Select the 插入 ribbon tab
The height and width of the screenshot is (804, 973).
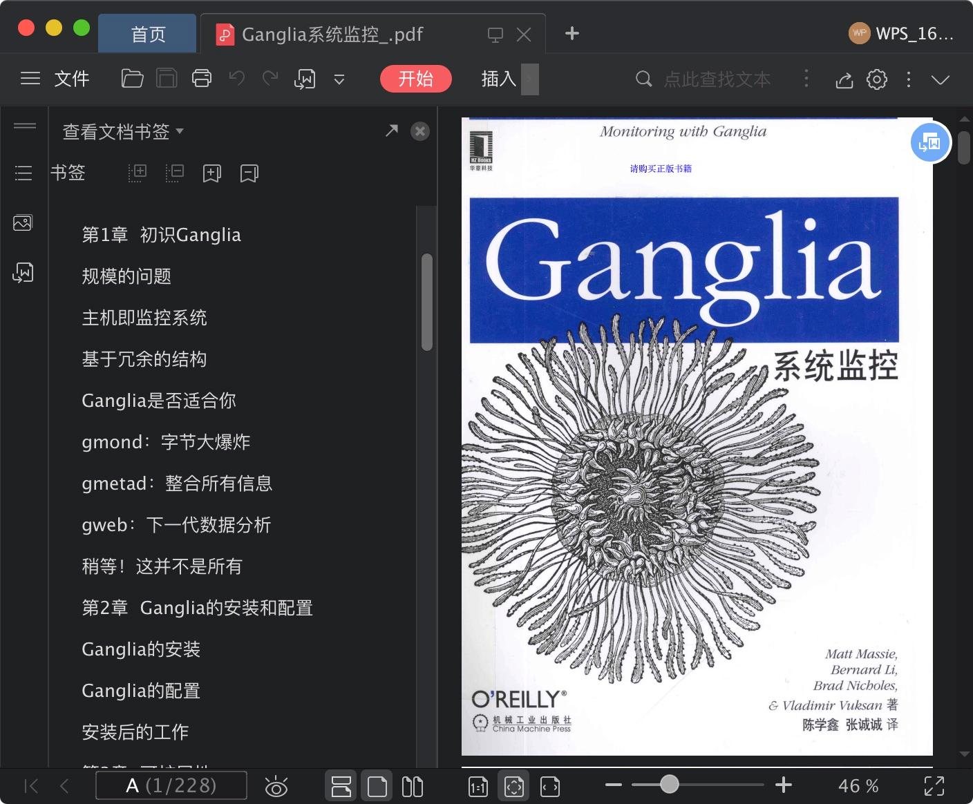[499, 79]
